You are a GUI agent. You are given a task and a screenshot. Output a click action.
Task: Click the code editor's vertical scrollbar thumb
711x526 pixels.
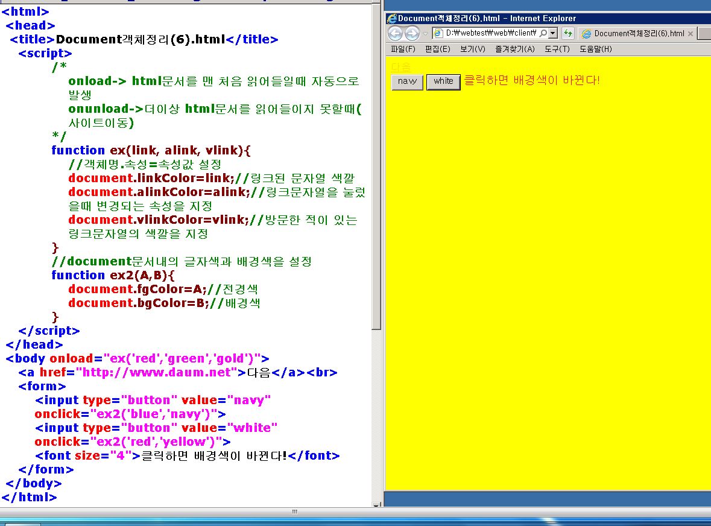click(x=376, y=167)
